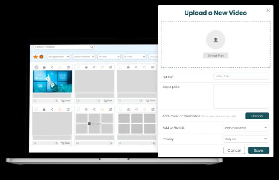Click the share icon on the first video card
Image resolution: width=279 pixels, height=180 pixels.
point(52,67)
